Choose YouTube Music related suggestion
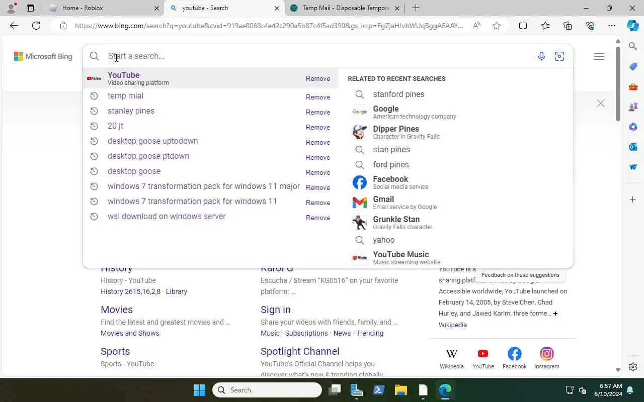This screenshot has height=402, width=644. [396, 258]
